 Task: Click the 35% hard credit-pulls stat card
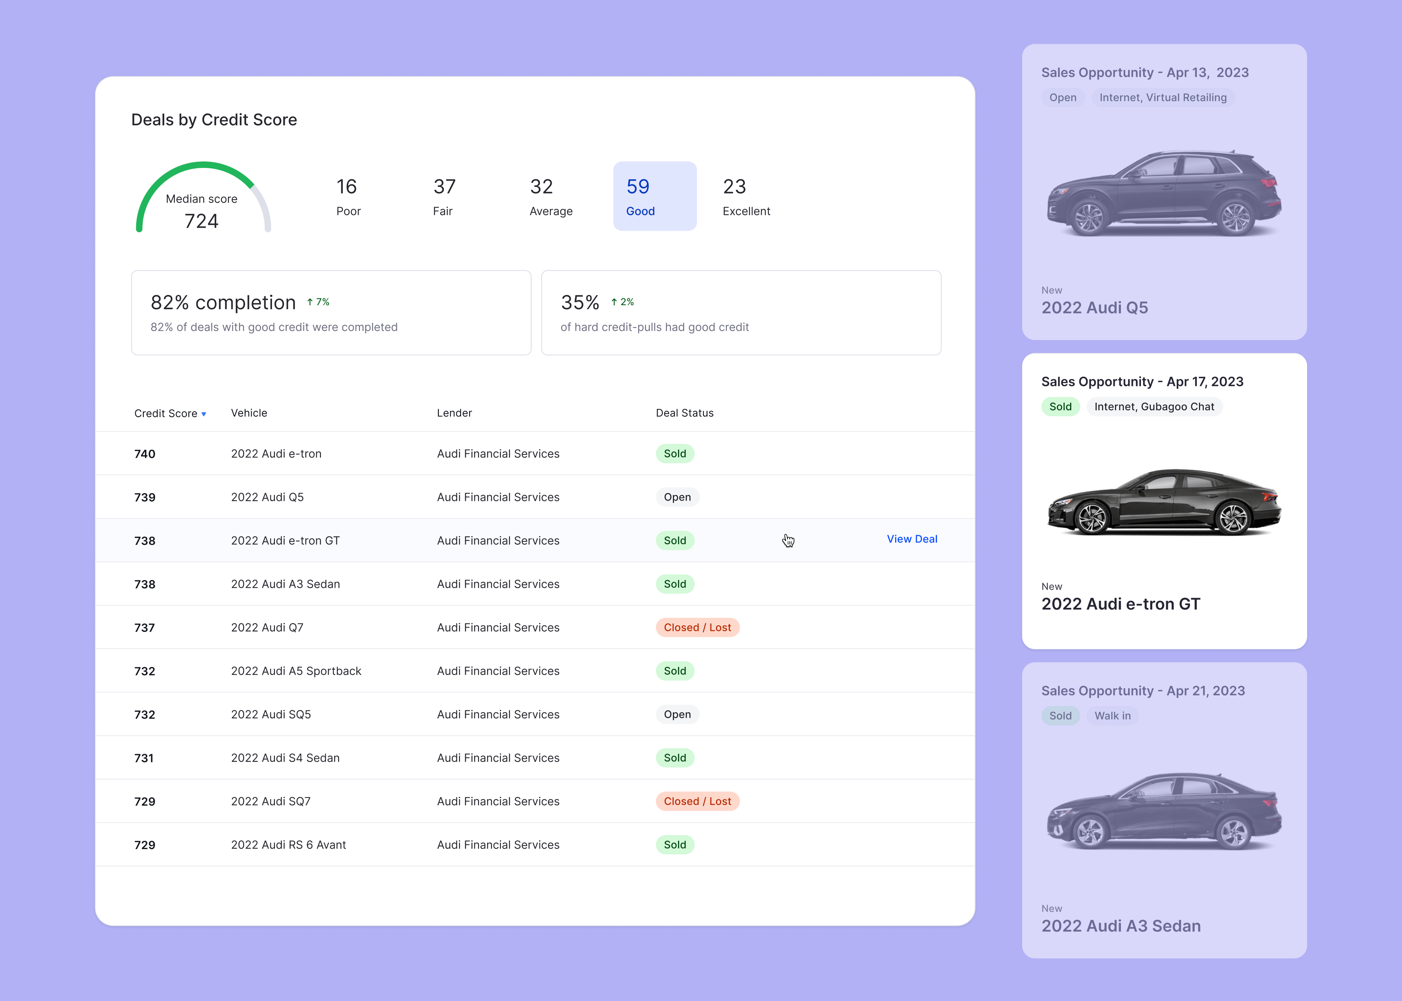(741, 312)
